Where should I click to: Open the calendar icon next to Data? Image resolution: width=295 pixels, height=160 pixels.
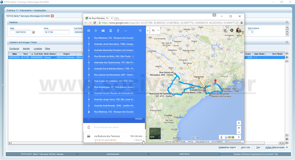pos(33,32)
